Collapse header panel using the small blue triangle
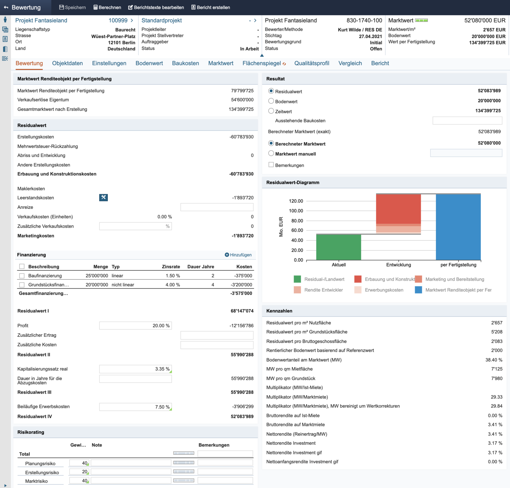 coord(262,55)
